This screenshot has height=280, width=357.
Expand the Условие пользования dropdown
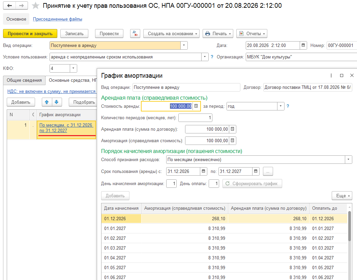pyautogui.click(x=205, y=57)
